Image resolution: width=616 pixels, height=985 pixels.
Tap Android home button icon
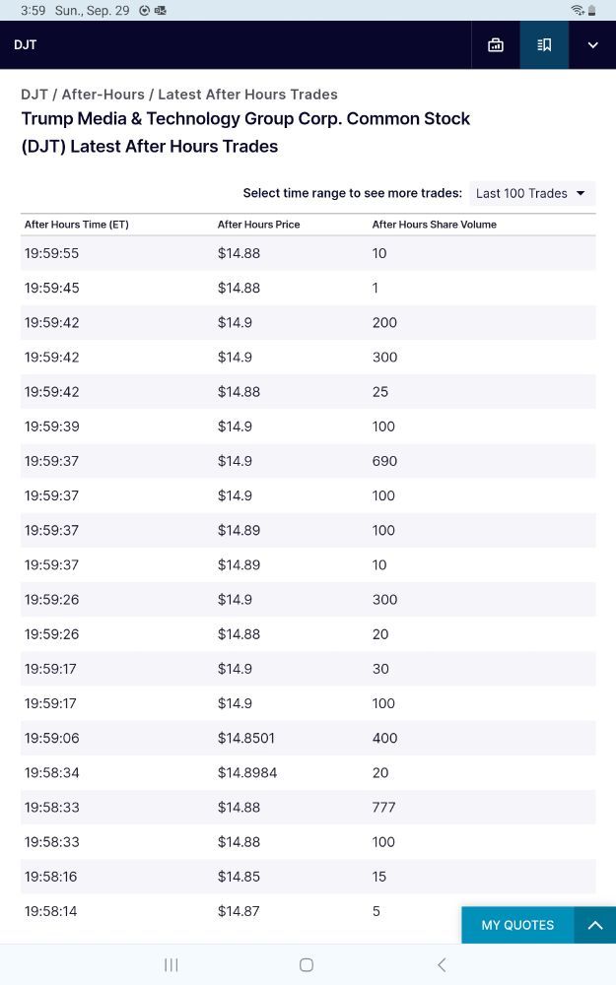307,964
